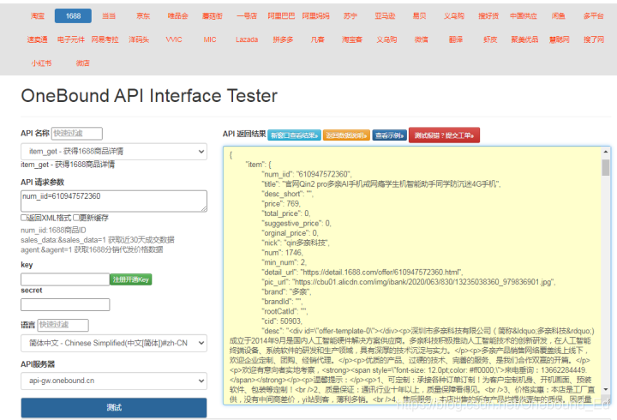Open the 简体中文 language dropdown
The image size is (617, 420).
pyautogui.click(x=114, y=343)
